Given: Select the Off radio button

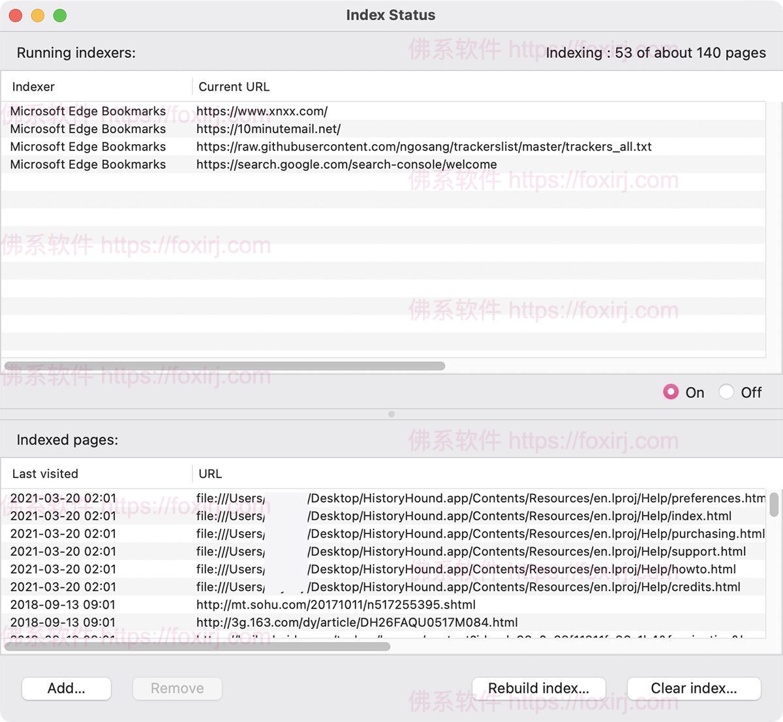Looking at the screenshot, I should pos(726,392).
